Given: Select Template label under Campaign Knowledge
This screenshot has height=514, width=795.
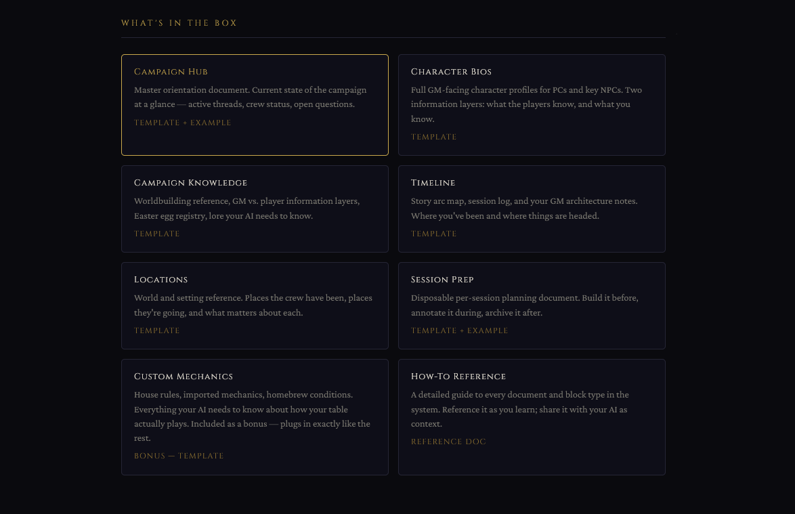Looking at the screenshot, I should (156, 234).
